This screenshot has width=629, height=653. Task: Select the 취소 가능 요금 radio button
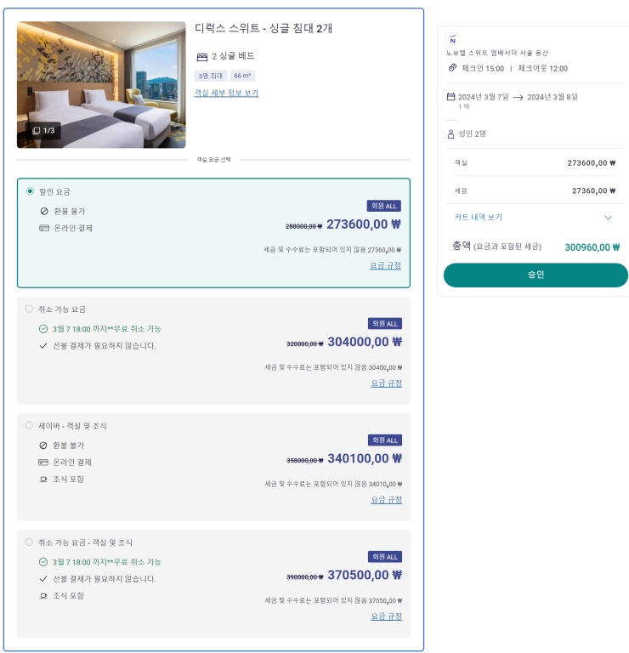click(29, 309)
